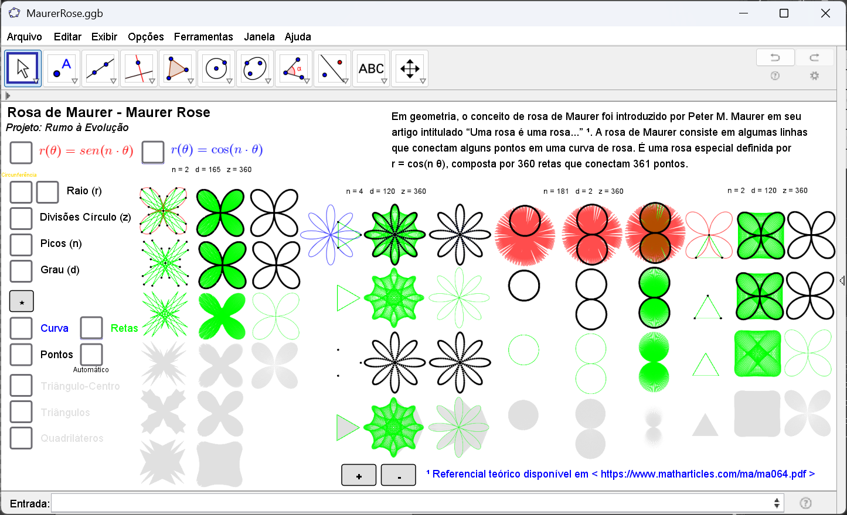Image resolution: width=847 pixels, height=515 pixels.
Task: Select the Point tool
Action: (62, 68)
